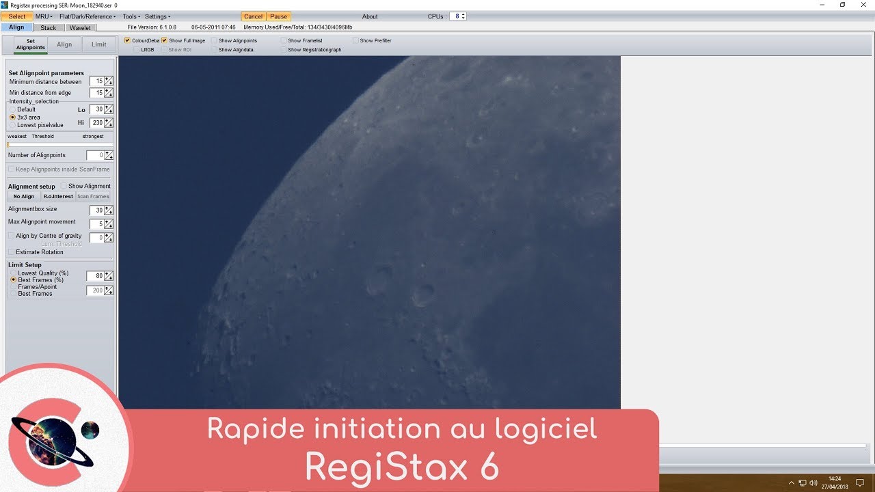Select Lowest pixelvalue radio option

click(x=12, y=125)
